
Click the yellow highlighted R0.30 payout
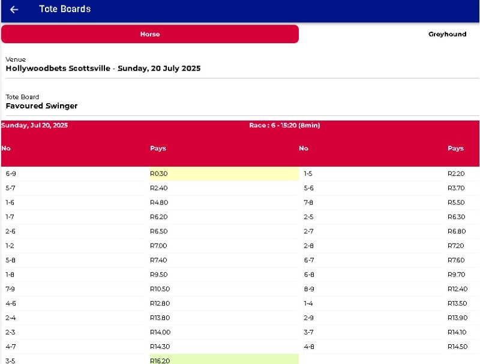159,174
